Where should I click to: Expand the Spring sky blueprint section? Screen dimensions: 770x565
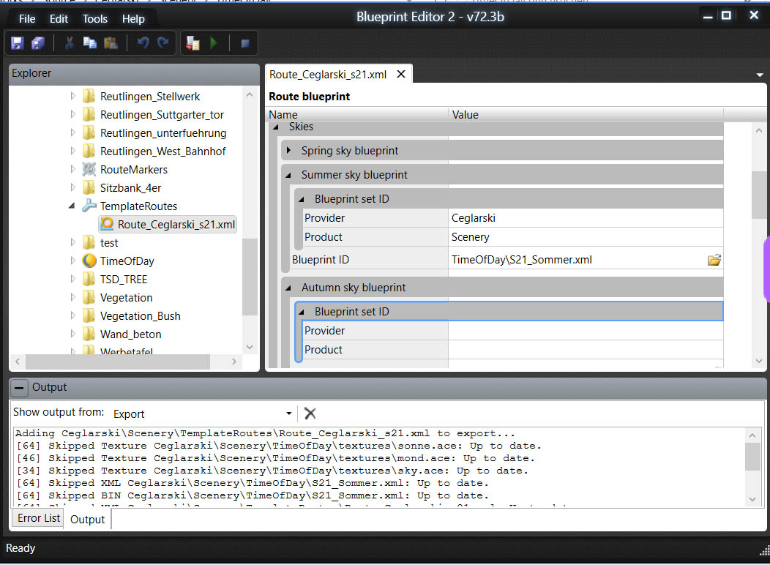point(288,151)
